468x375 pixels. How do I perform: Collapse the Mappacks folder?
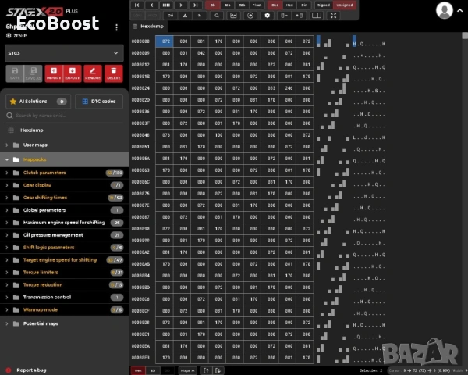click(7, 159)
